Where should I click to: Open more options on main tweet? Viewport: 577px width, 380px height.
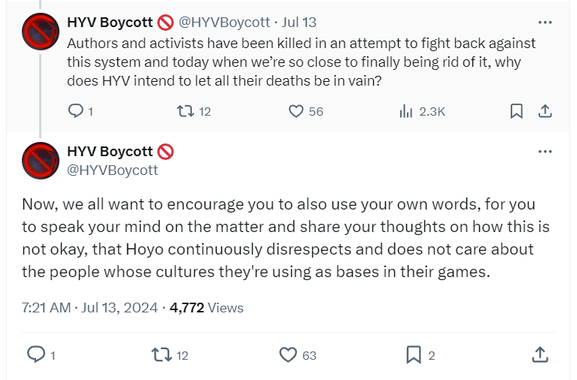545,151
